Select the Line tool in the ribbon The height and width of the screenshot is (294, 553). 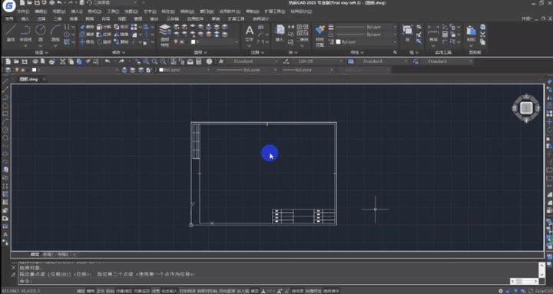pyautogui.click(x=11, y=33)
